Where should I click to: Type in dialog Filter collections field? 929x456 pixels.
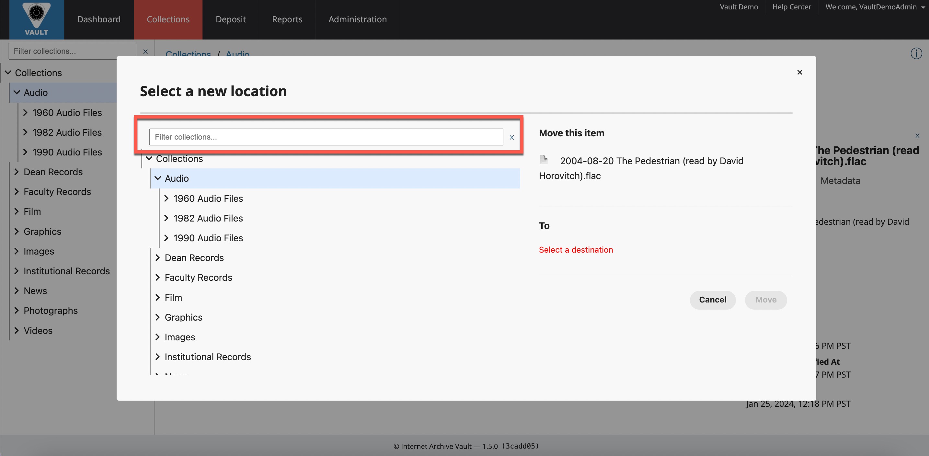pyautogui.click(x=326, y=137)
